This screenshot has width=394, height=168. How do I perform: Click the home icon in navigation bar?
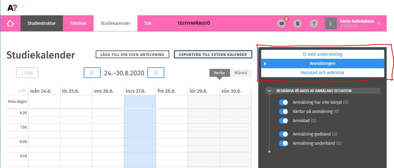click(10, 23)
